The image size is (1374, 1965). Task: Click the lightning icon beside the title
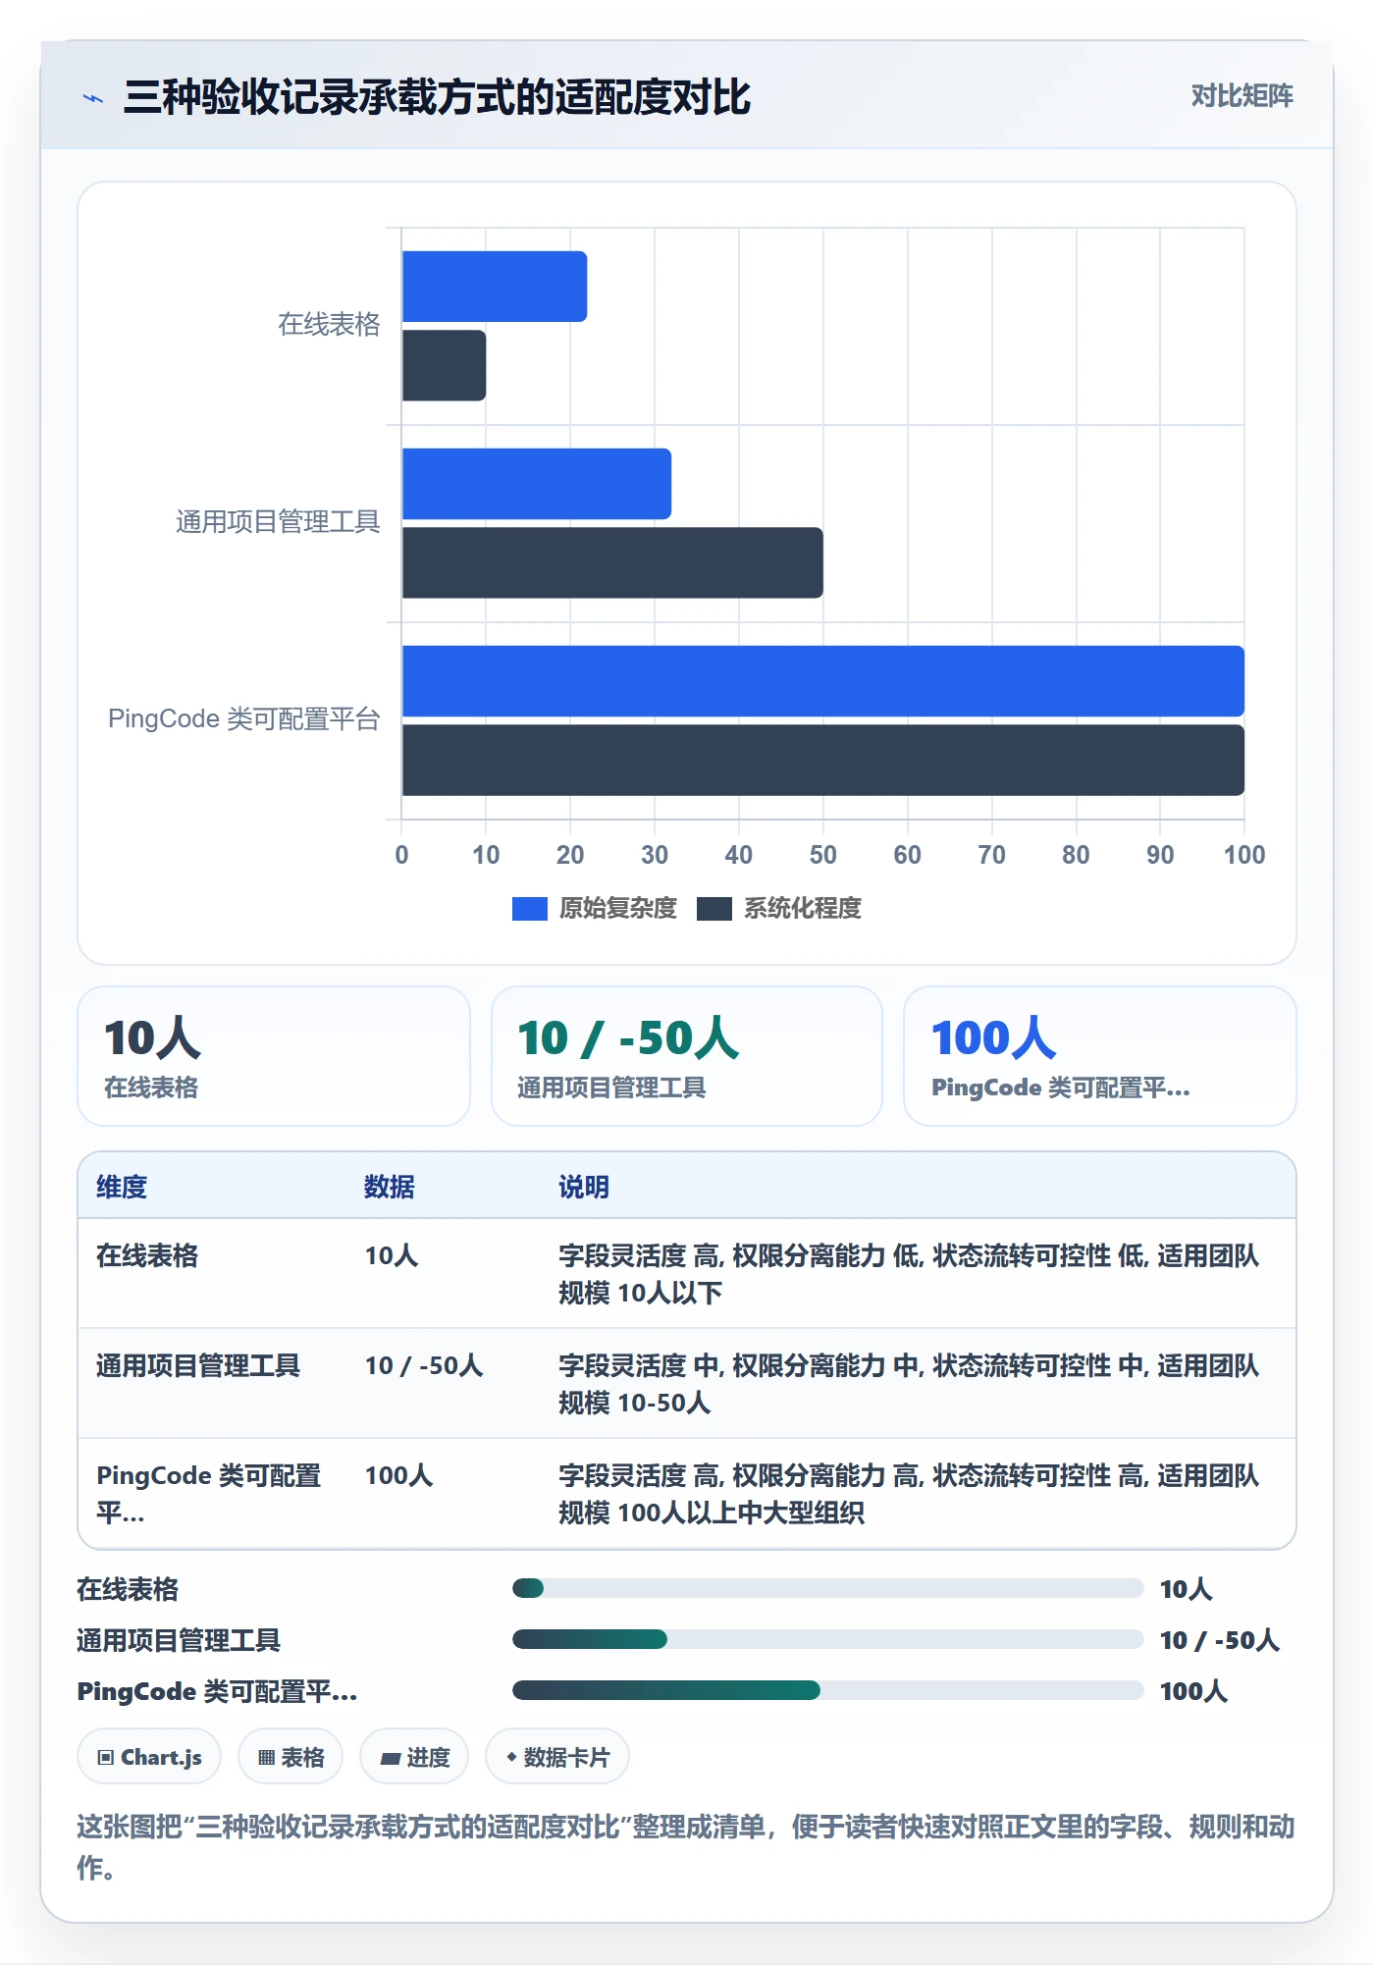93,97
